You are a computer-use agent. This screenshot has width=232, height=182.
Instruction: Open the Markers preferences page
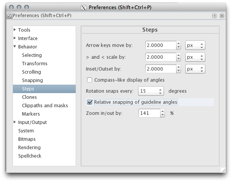31,114
